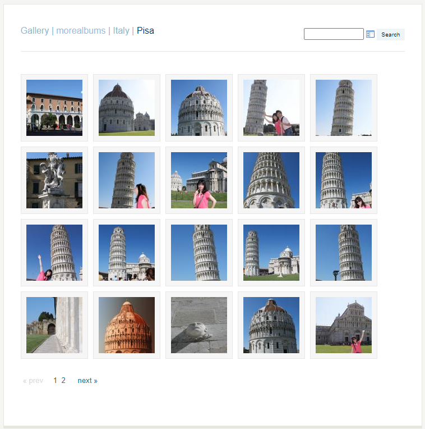Screen dimensions: 425x429
Task: Click the Search button
Action: click(391, 34)
